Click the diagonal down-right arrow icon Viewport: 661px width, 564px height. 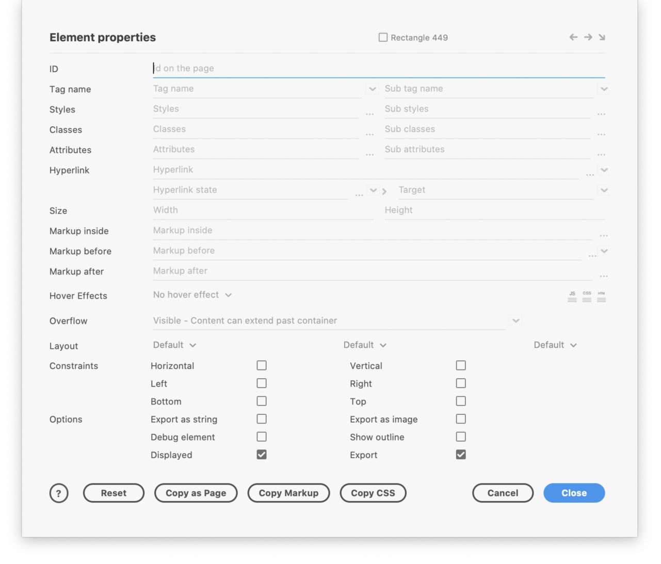(x=602, y=37)
